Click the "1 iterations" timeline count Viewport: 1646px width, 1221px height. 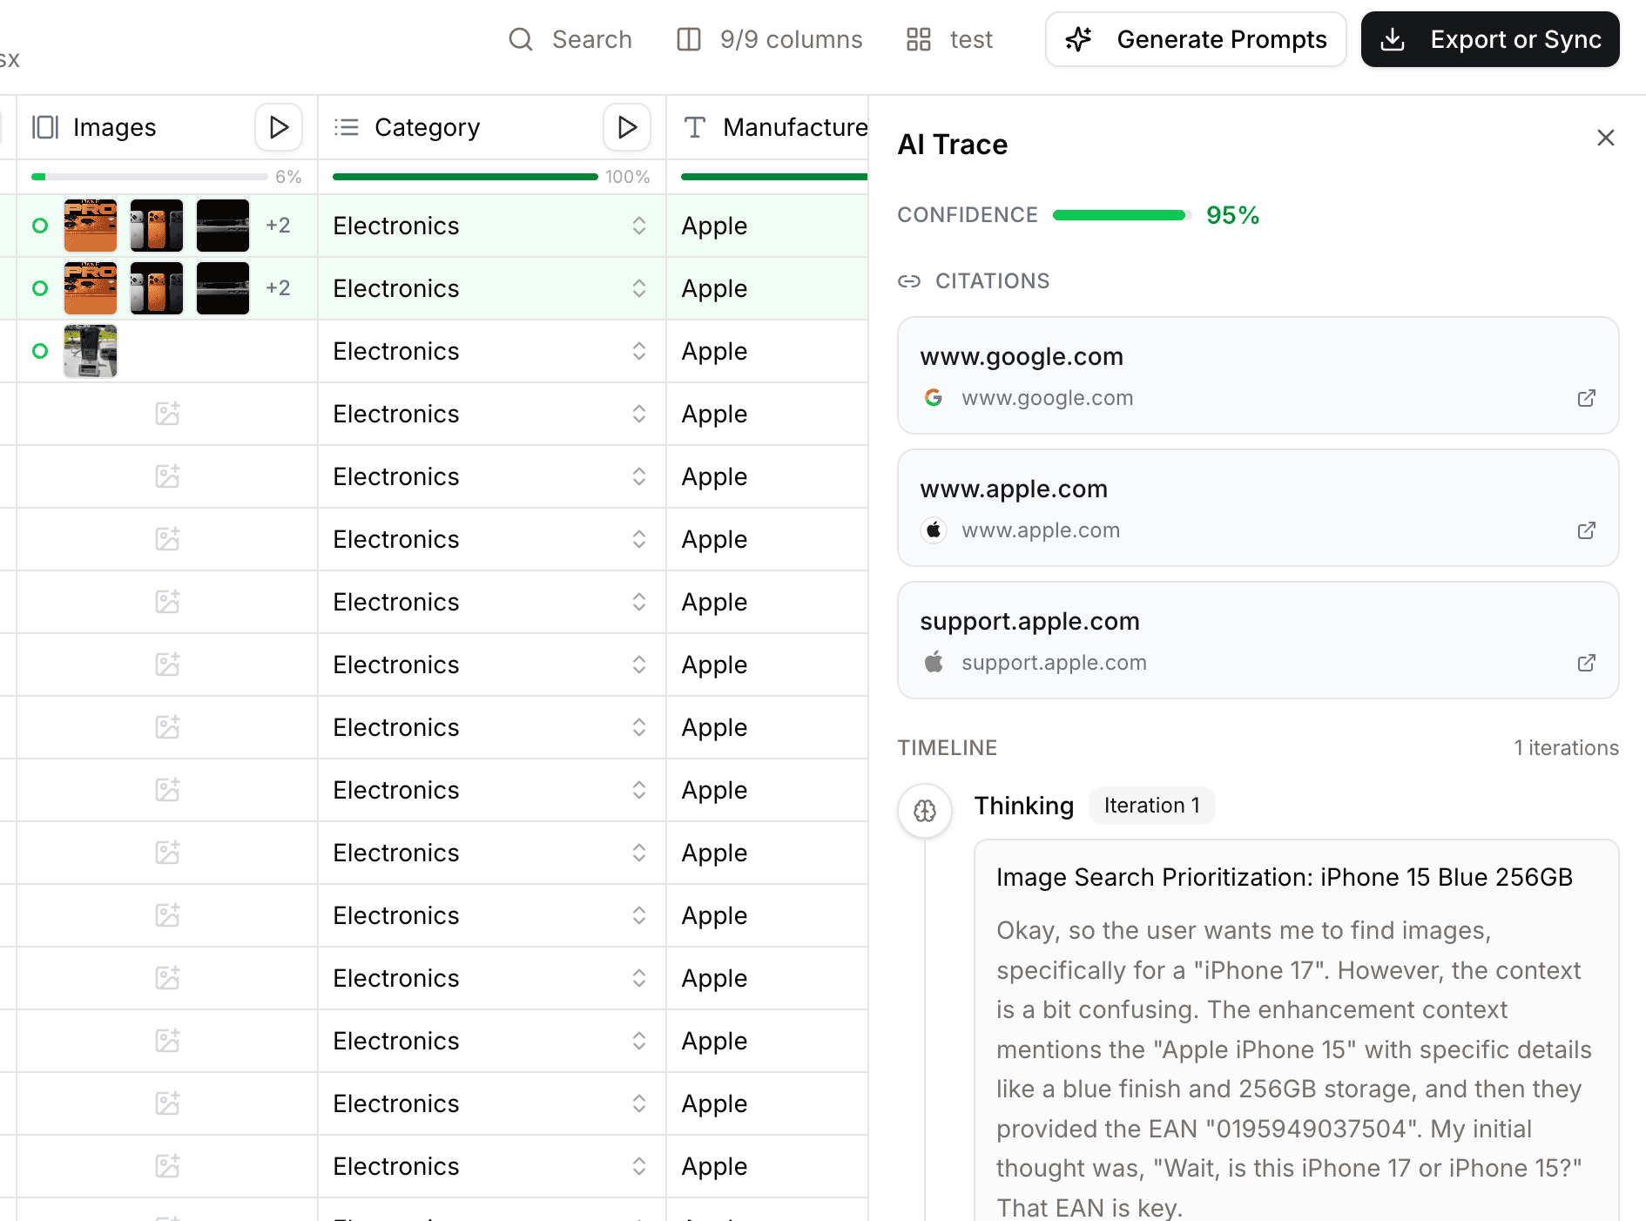pyautogui.click(x=1566, y=748)
